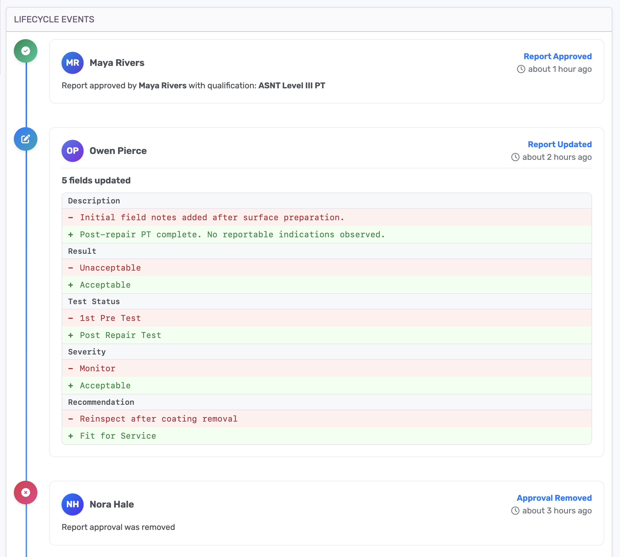Click the clock icon beside about 2 hours ago
This screenshot has height=557, width=620.
point(515,157)
